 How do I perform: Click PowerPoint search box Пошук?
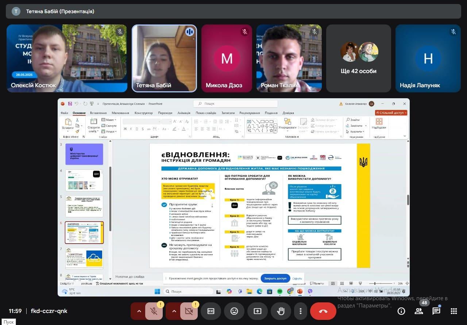pos(235,104)
